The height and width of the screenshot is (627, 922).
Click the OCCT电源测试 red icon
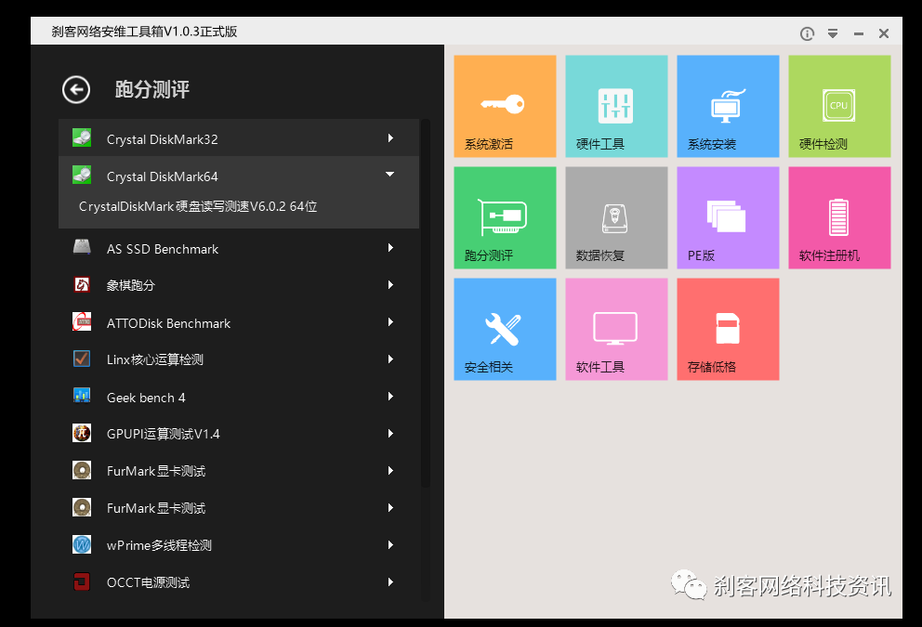click(x=82, y=581)
